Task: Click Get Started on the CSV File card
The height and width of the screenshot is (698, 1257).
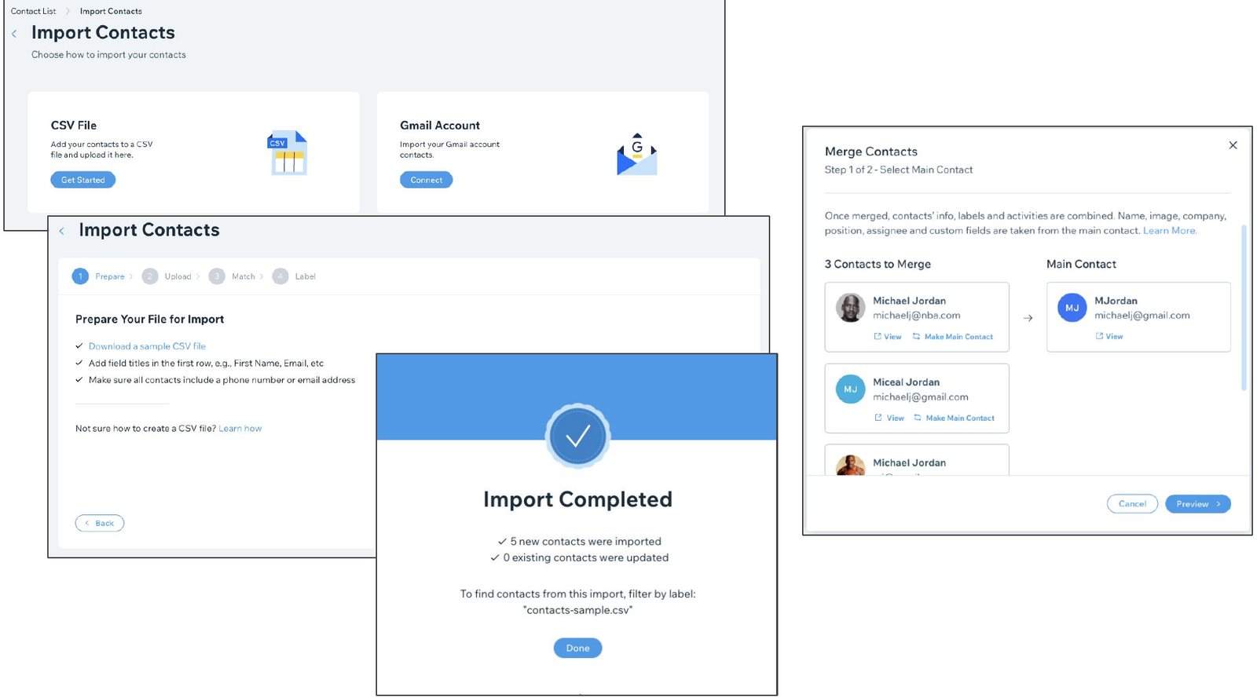Action: point(83,180)
